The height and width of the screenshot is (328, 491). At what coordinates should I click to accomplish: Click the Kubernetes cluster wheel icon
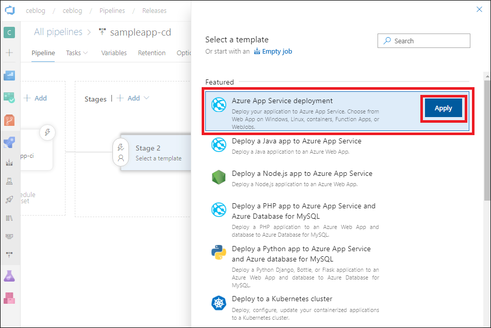[x=219, y=303]
